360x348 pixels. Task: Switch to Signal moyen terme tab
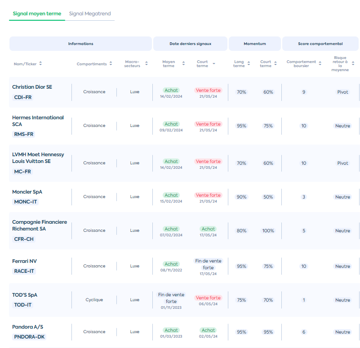tap(37, 14)
